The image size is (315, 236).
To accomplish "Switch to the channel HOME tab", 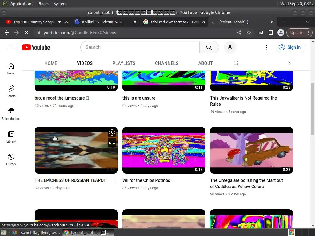I will click(x=51, y=63).
